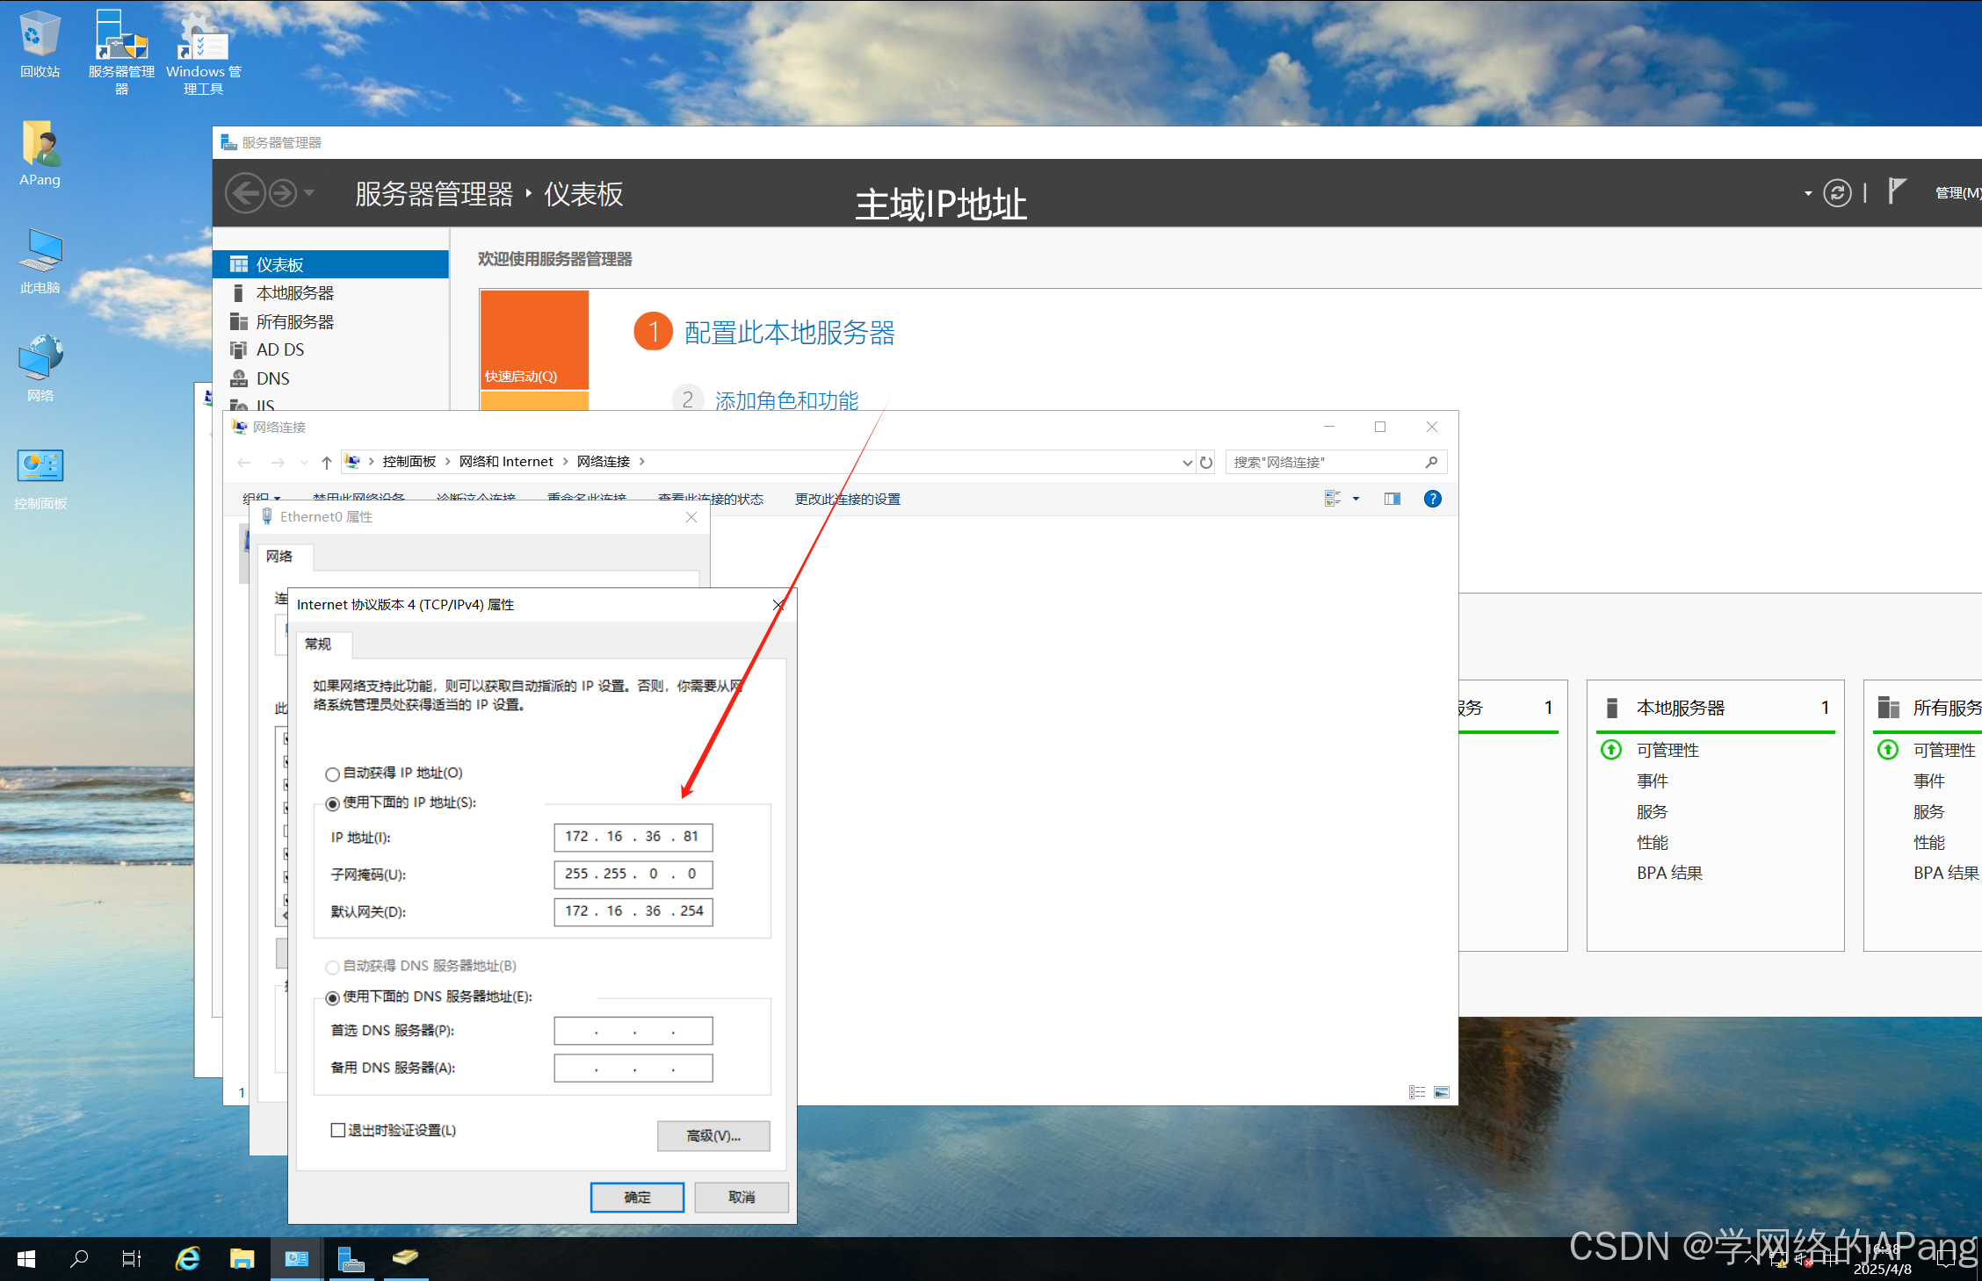1982x1281 pixels.
Task: Open the 控制面板 desktop icon
Action: click(40, 466)
